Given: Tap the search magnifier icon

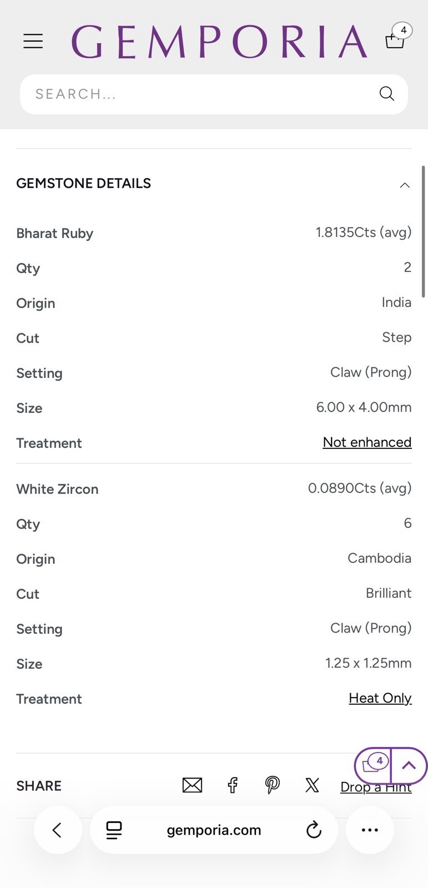Looking at the screenshot, I should tap(387, 94).
